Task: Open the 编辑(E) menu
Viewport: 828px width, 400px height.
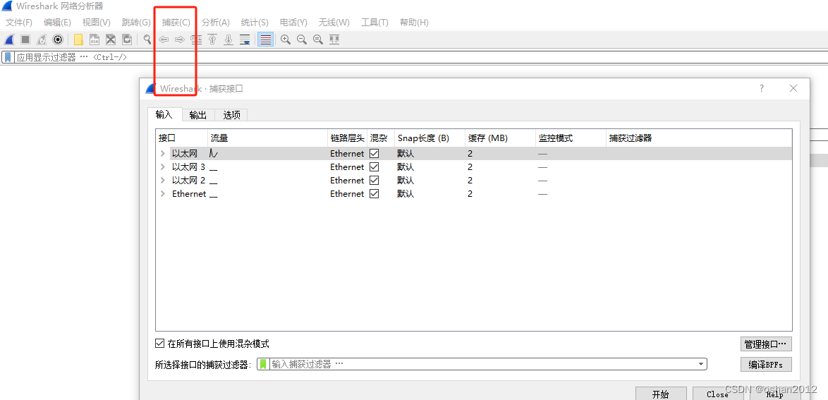Action: point(57,22)
